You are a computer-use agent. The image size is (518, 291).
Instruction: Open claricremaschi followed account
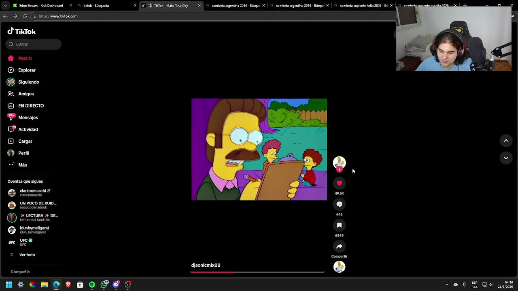tap(34, 193)
